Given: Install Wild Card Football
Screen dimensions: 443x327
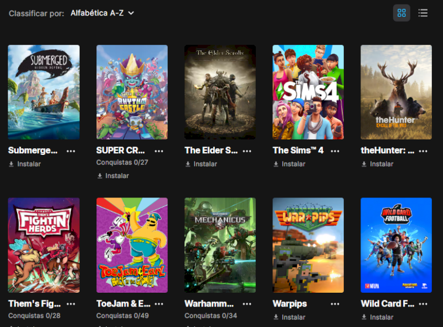Looking at the screenshot, I should tap(378, 318).
